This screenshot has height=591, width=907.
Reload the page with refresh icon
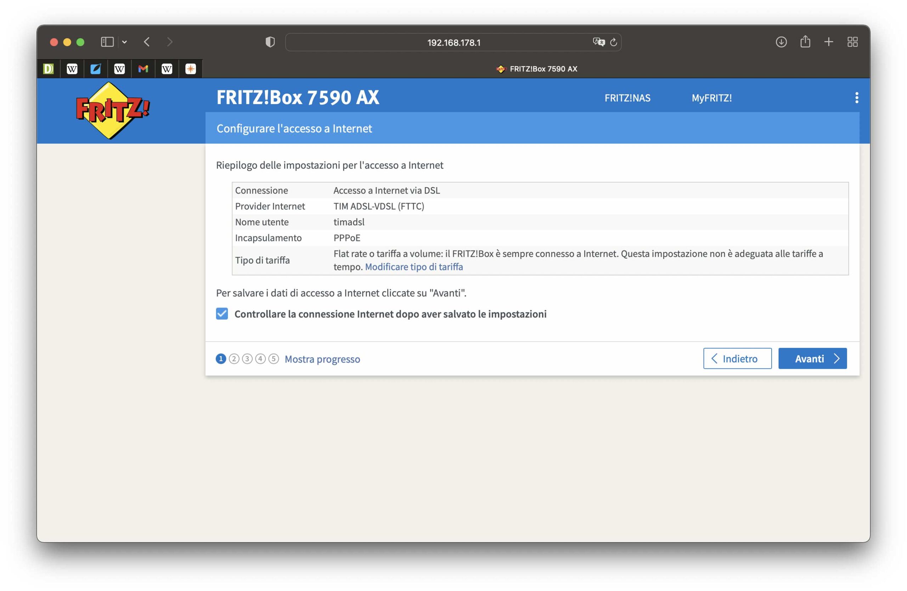(613, 42)
